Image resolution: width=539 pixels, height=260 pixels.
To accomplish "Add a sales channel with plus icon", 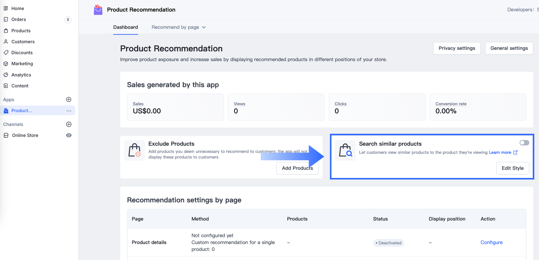I will 69,124.
